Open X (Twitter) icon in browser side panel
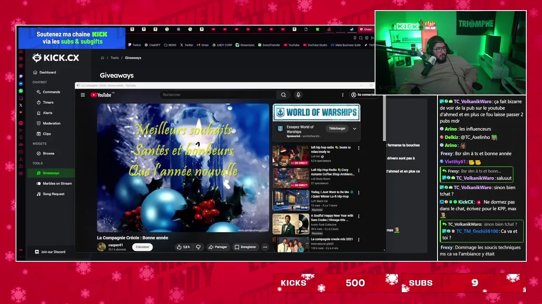Screen dimensions: 542x304 coord(21,105)
